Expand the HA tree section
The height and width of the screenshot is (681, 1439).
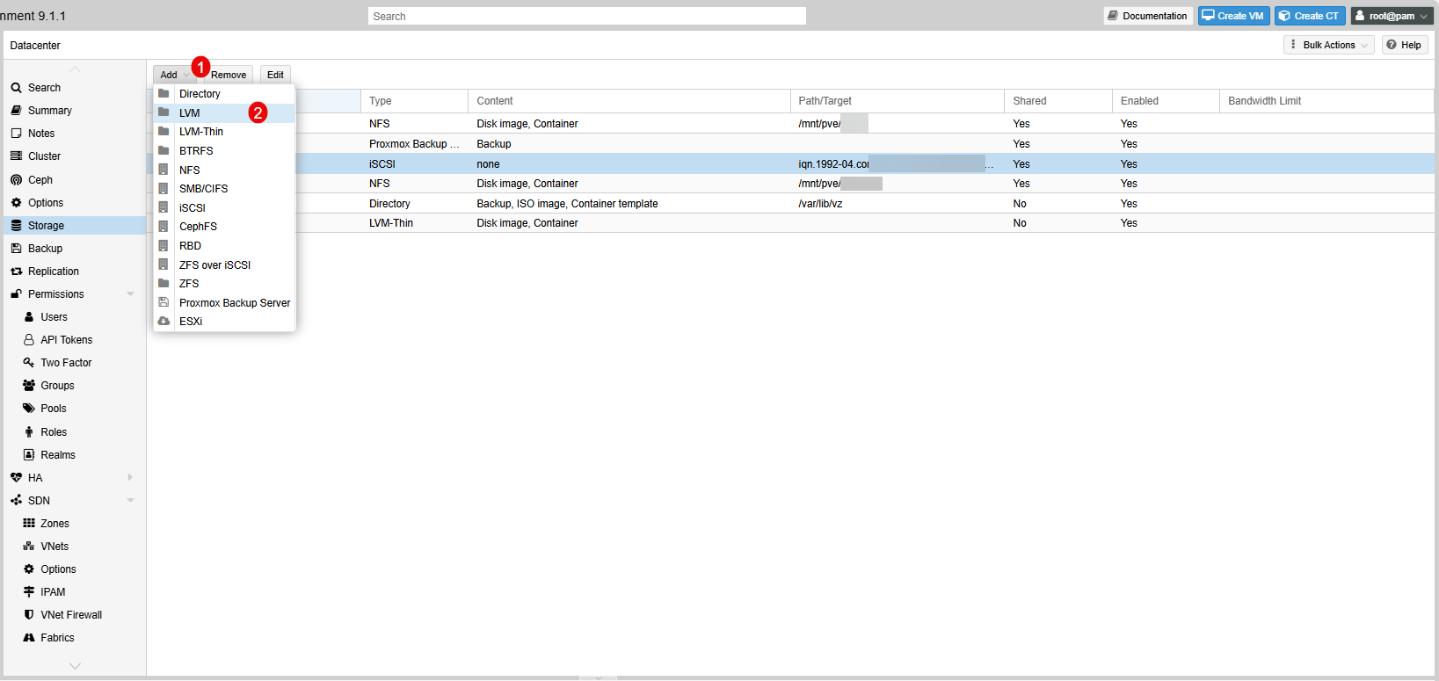coord(130,478)
